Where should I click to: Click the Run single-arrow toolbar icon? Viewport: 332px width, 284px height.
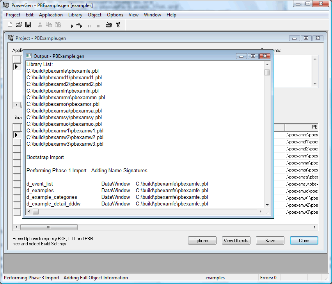pyautogui.click(x=72, y=26)
